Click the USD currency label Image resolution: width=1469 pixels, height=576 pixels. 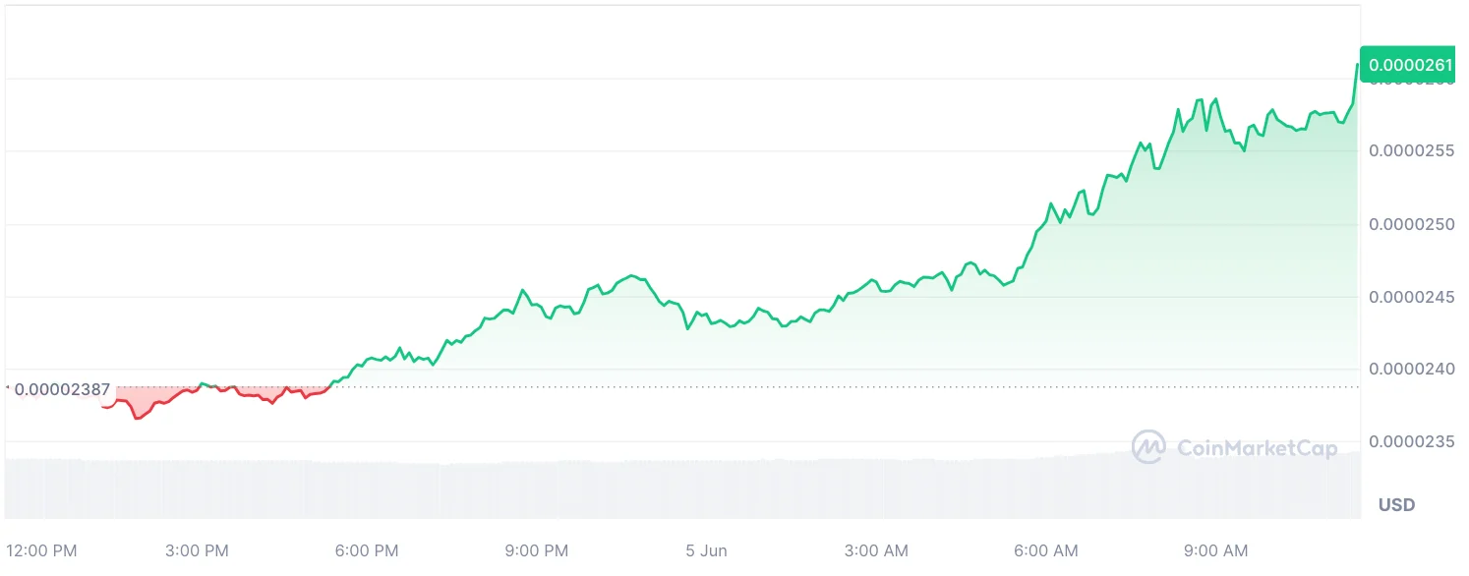click(1396, 505)
